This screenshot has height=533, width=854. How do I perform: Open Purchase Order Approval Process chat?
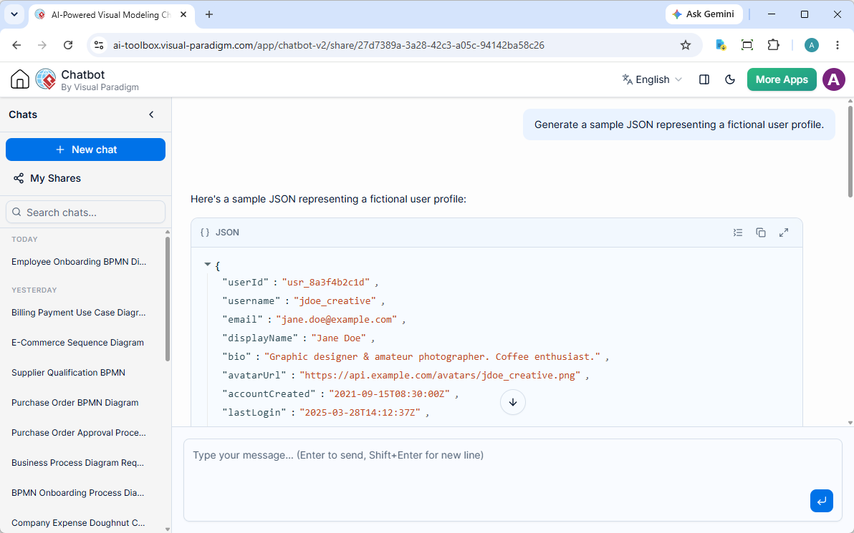pyautogui.click(x=79, y=433)
